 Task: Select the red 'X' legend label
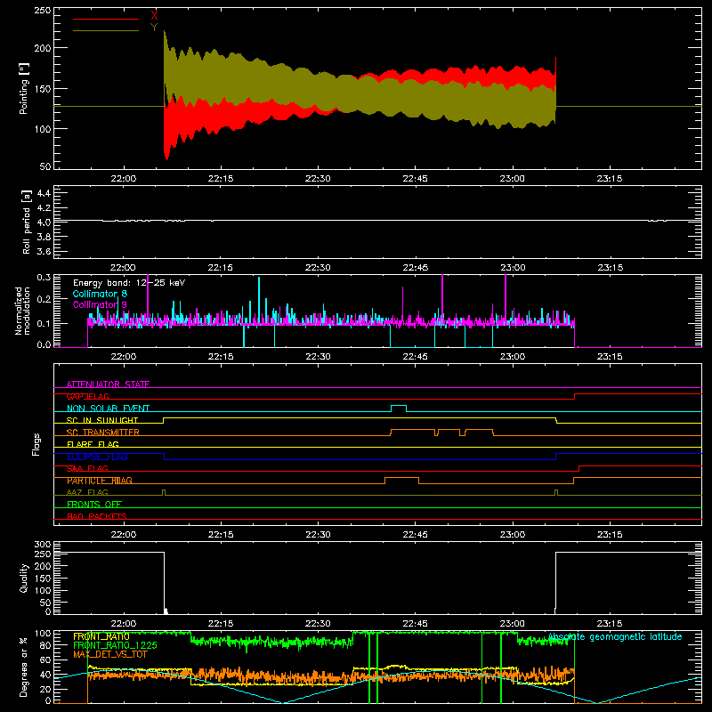pos(154,16)
